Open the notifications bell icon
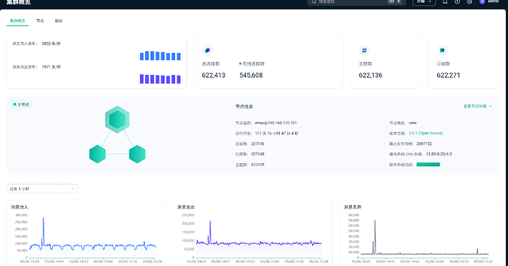Viewport: 508px width, 266px height. 445,1
